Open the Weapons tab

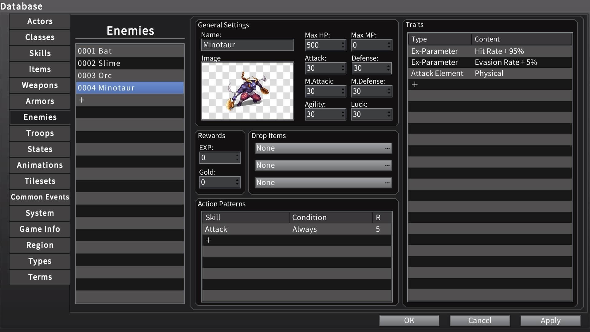click(x=40, y=85)
